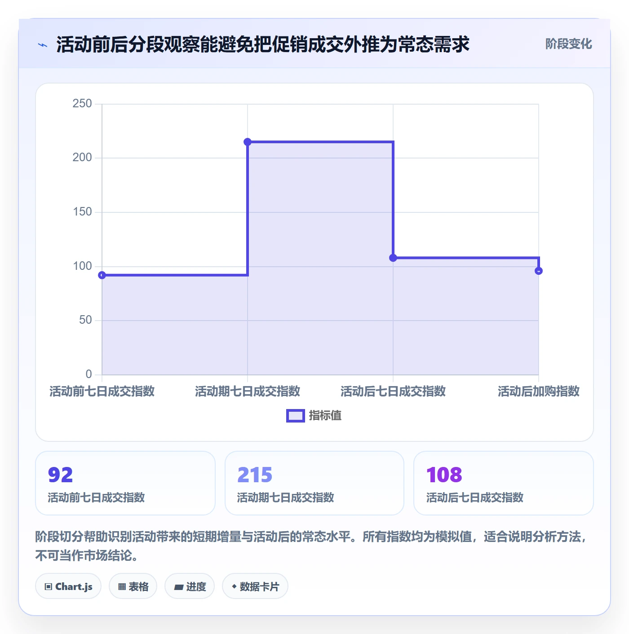Click the grid icon in the 表格 chip
Viewport: 629px width, 634px height.
pyautogui.click(x=122, y=586)
